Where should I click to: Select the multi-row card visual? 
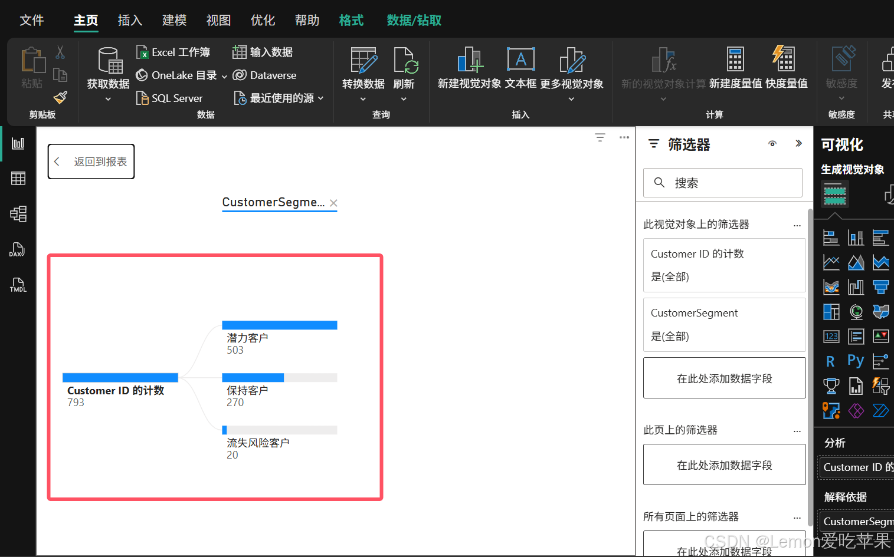click(x=856, y=336)
